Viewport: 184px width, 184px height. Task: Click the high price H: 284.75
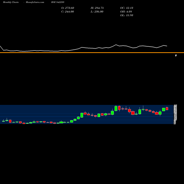tap(97, 8)
